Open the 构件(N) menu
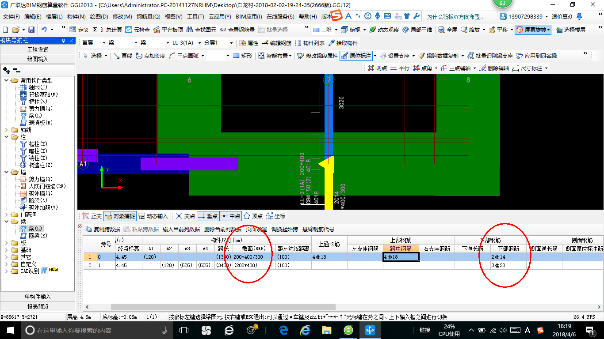The width and height of the screenshot is (604, 339). point(76,17)
